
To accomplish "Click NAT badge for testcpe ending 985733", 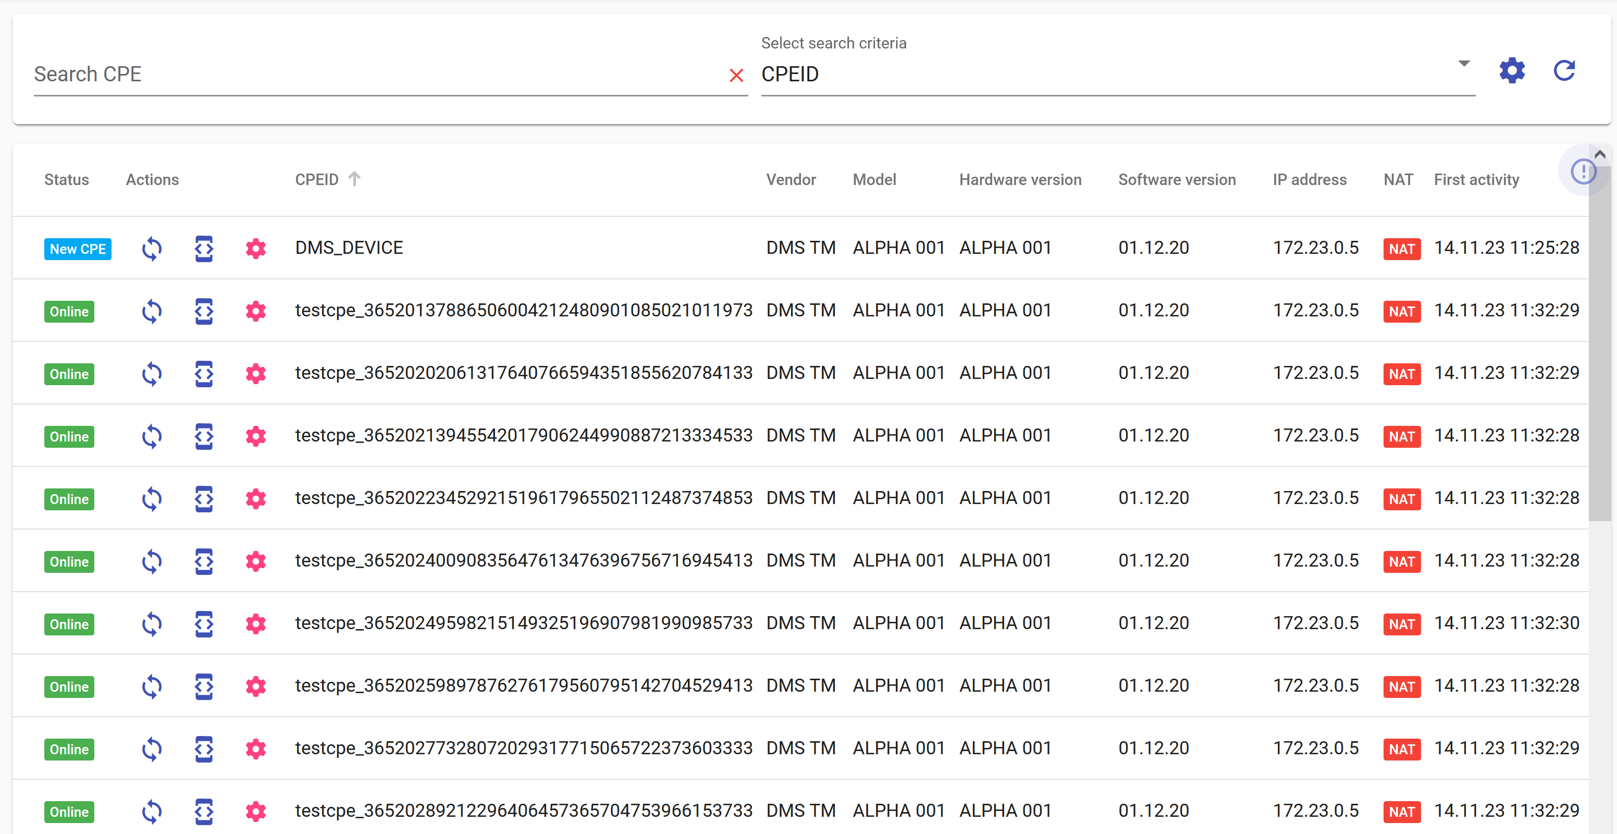I will click(1402, 624).
